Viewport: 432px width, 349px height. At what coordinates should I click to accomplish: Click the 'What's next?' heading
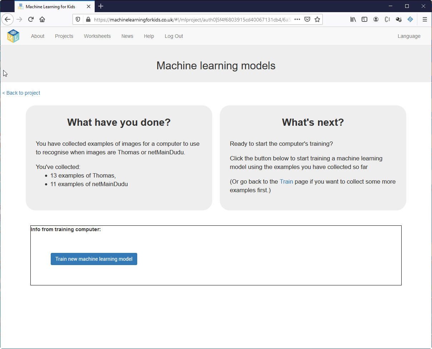click(313, 122)
